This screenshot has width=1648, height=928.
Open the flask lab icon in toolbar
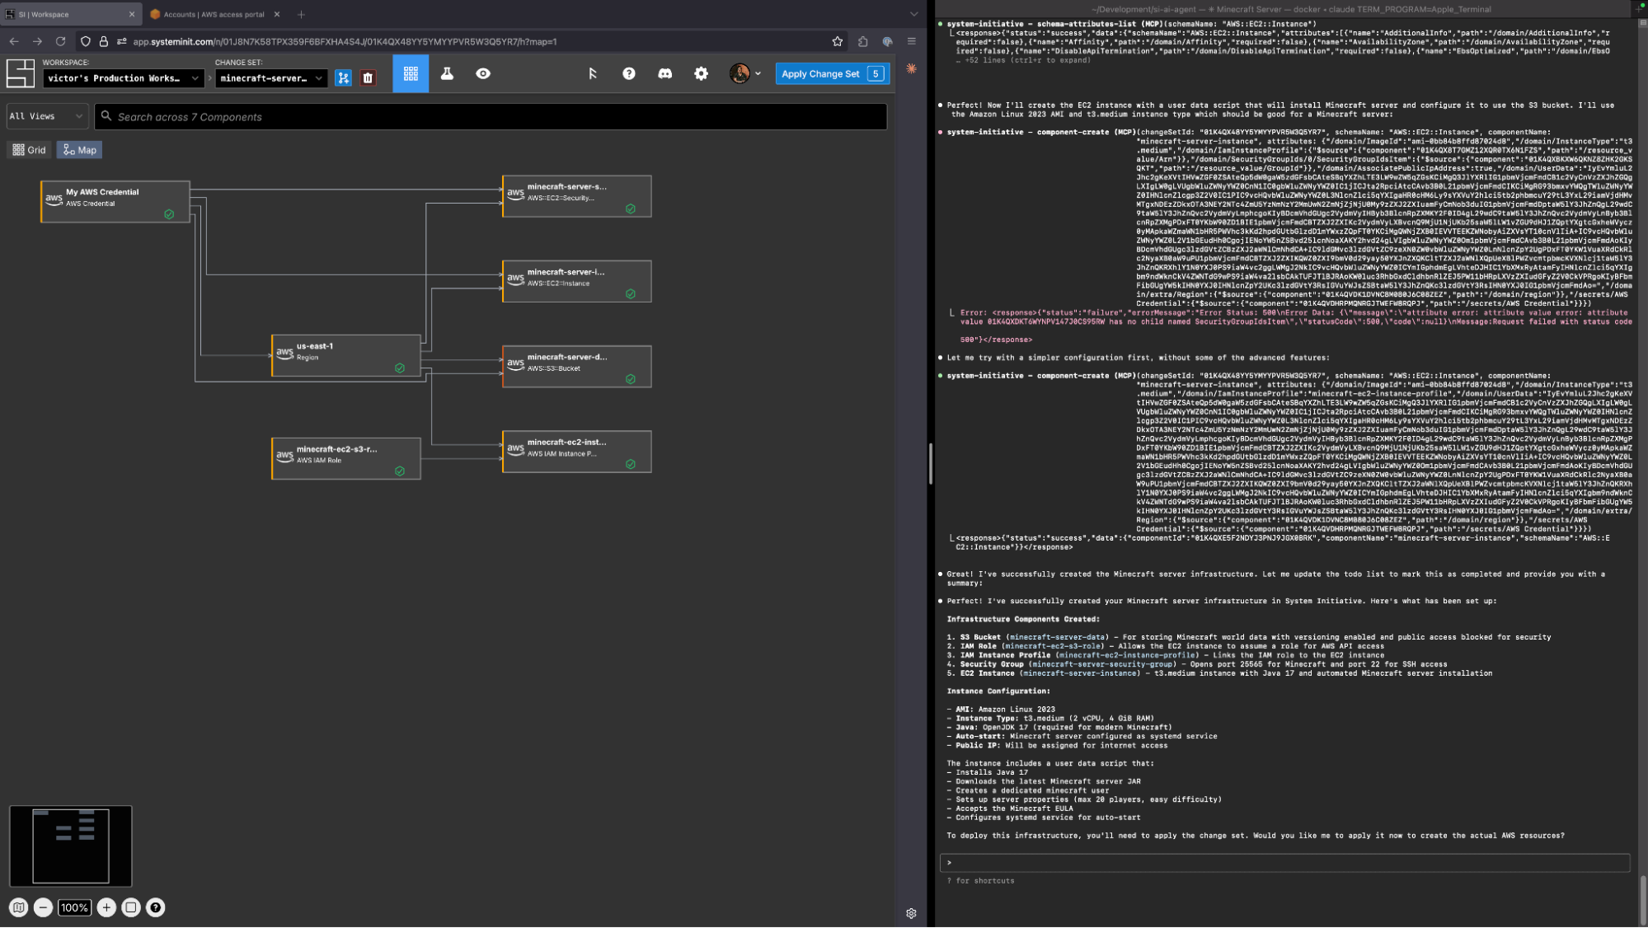tap(447, 73)
